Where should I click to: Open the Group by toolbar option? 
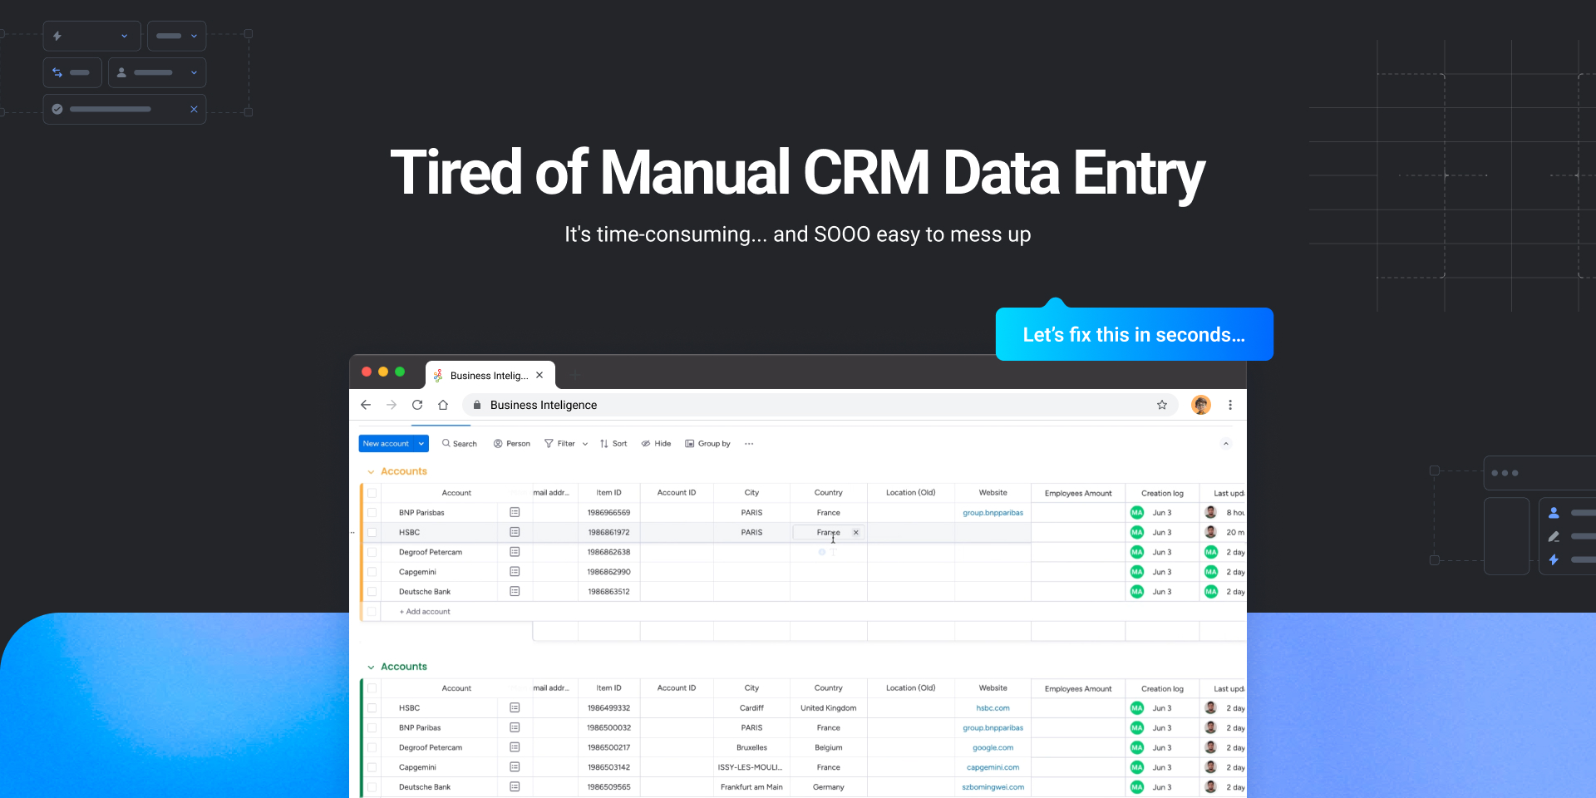[x=707, y=444]
